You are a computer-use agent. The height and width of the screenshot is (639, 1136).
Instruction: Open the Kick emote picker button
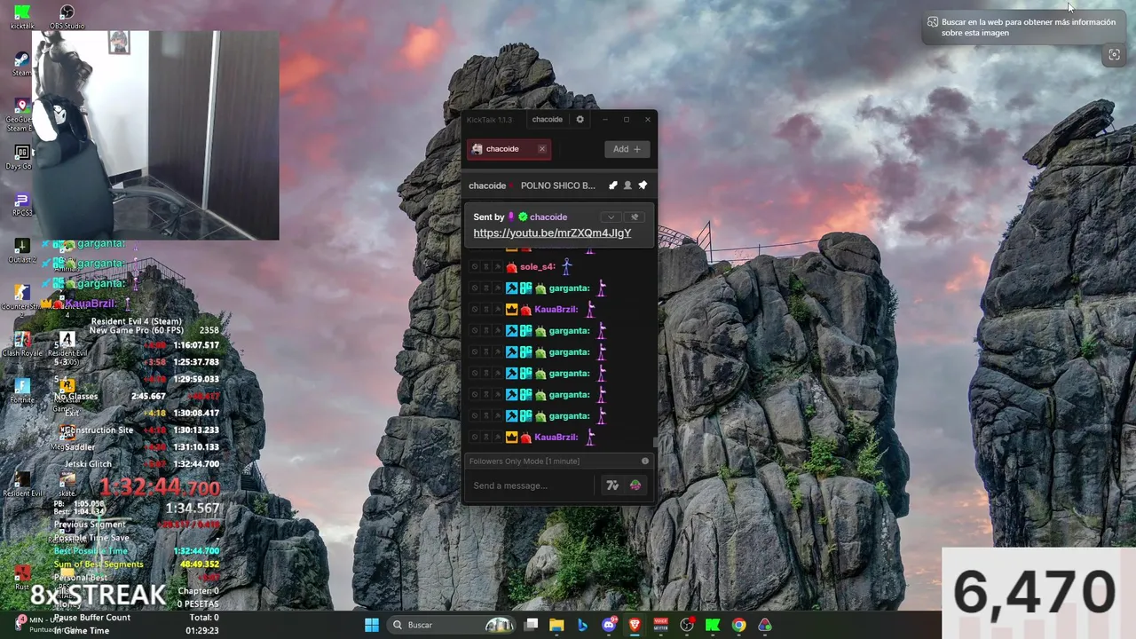[635, 485]
